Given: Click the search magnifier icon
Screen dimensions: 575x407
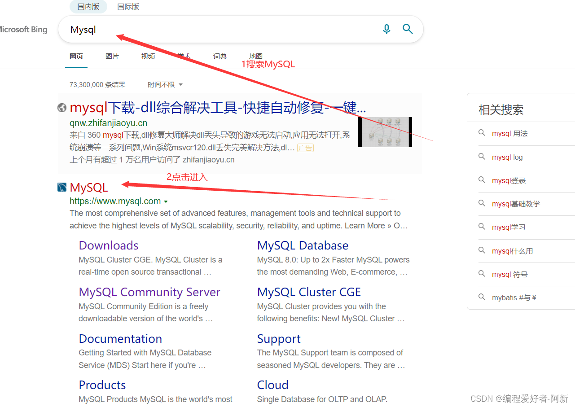Looking at the screenshot, I should point(408,29).
